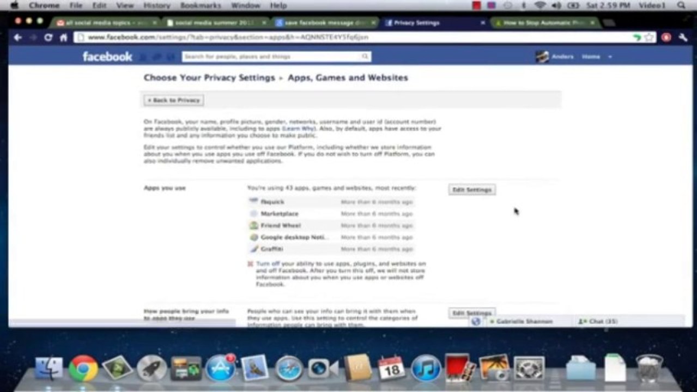Open the App Store from the dock
The image size is (697, 392).
point(220,369)
